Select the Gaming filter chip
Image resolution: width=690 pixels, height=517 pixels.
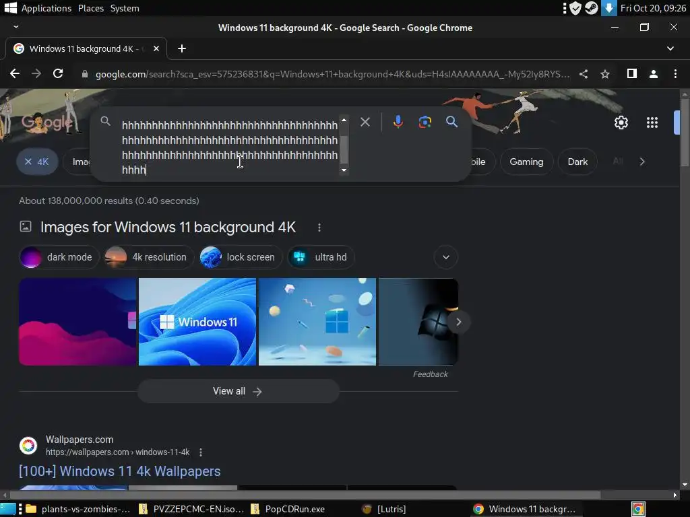click(x=526, y=162)
